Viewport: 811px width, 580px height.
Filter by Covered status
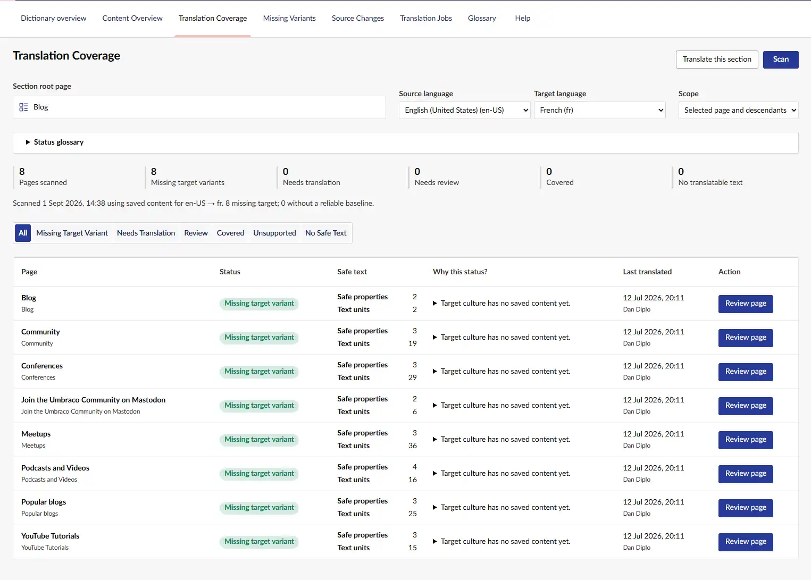(230, 233)
